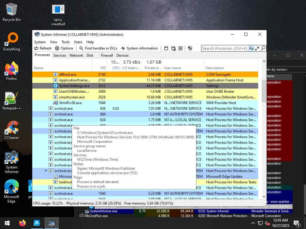
Task: Select svchost.exe with PID 624
Action: coord(145,120)
